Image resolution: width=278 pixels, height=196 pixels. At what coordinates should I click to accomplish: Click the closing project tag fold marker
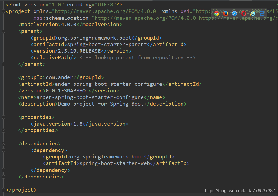[x=3, y=190]
